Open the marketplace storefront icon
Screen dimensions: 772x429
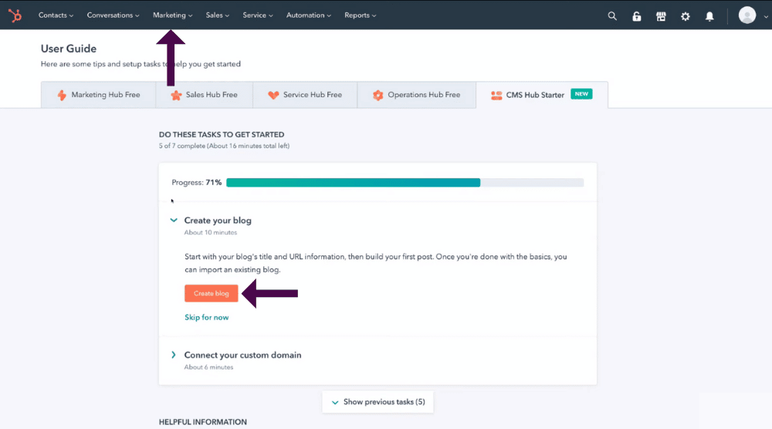[x=661, y=15]
